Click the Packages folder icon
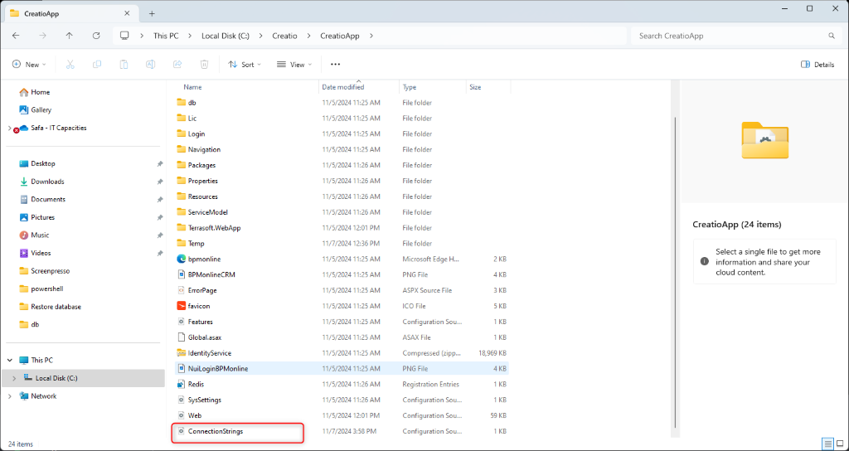Screen dimensions: 849x451 click(182, 165)
